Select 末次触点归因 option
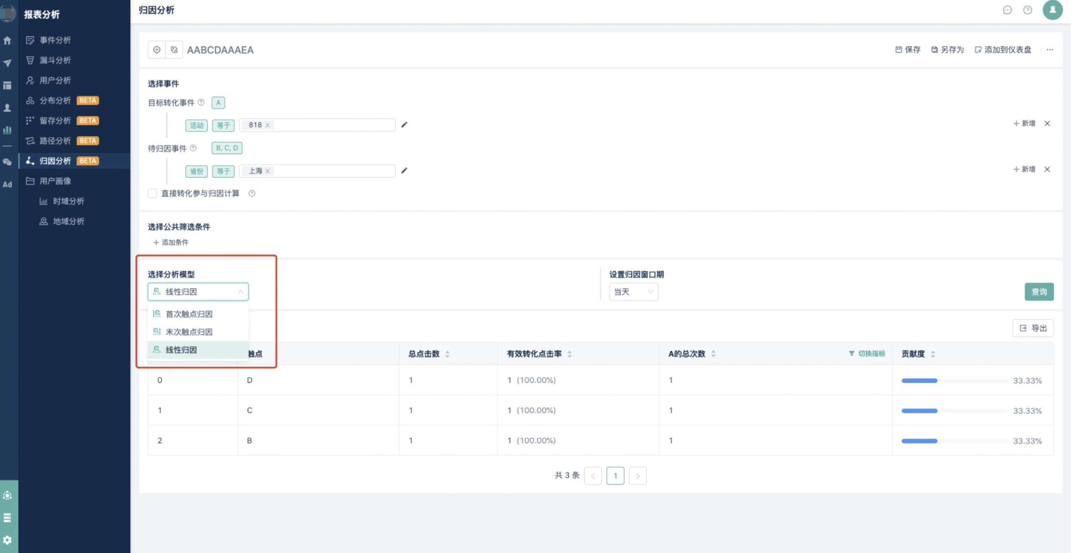The image size is (1071, 553). tap(198, 332)
